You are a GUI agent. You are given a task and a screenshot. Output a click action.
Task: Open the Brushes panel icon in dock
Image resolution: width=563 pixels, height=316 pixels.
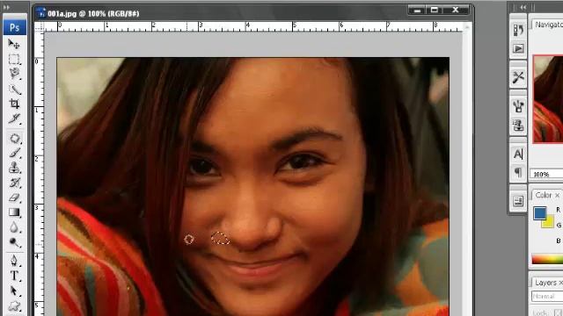tap(518, 106)
